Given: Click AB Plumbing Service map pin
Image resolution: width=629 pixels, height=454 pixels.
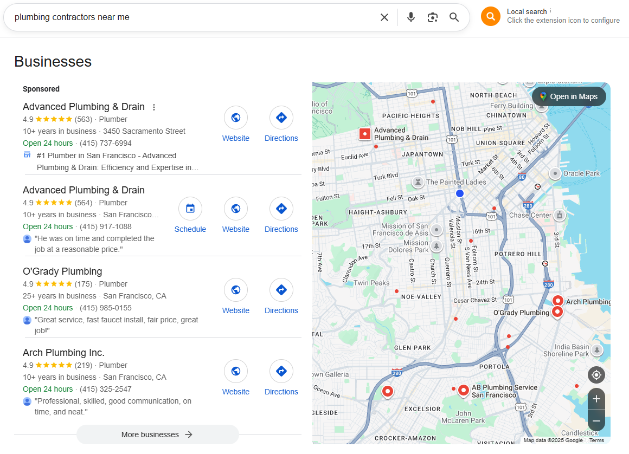Looking at the screenshot, I should tap(463, 390).
